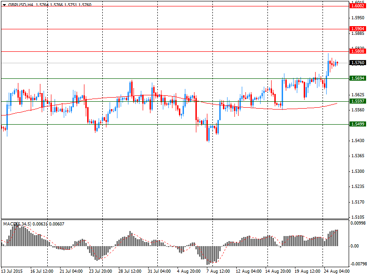Select the current price label 1.5760

(x=357, y=63)
